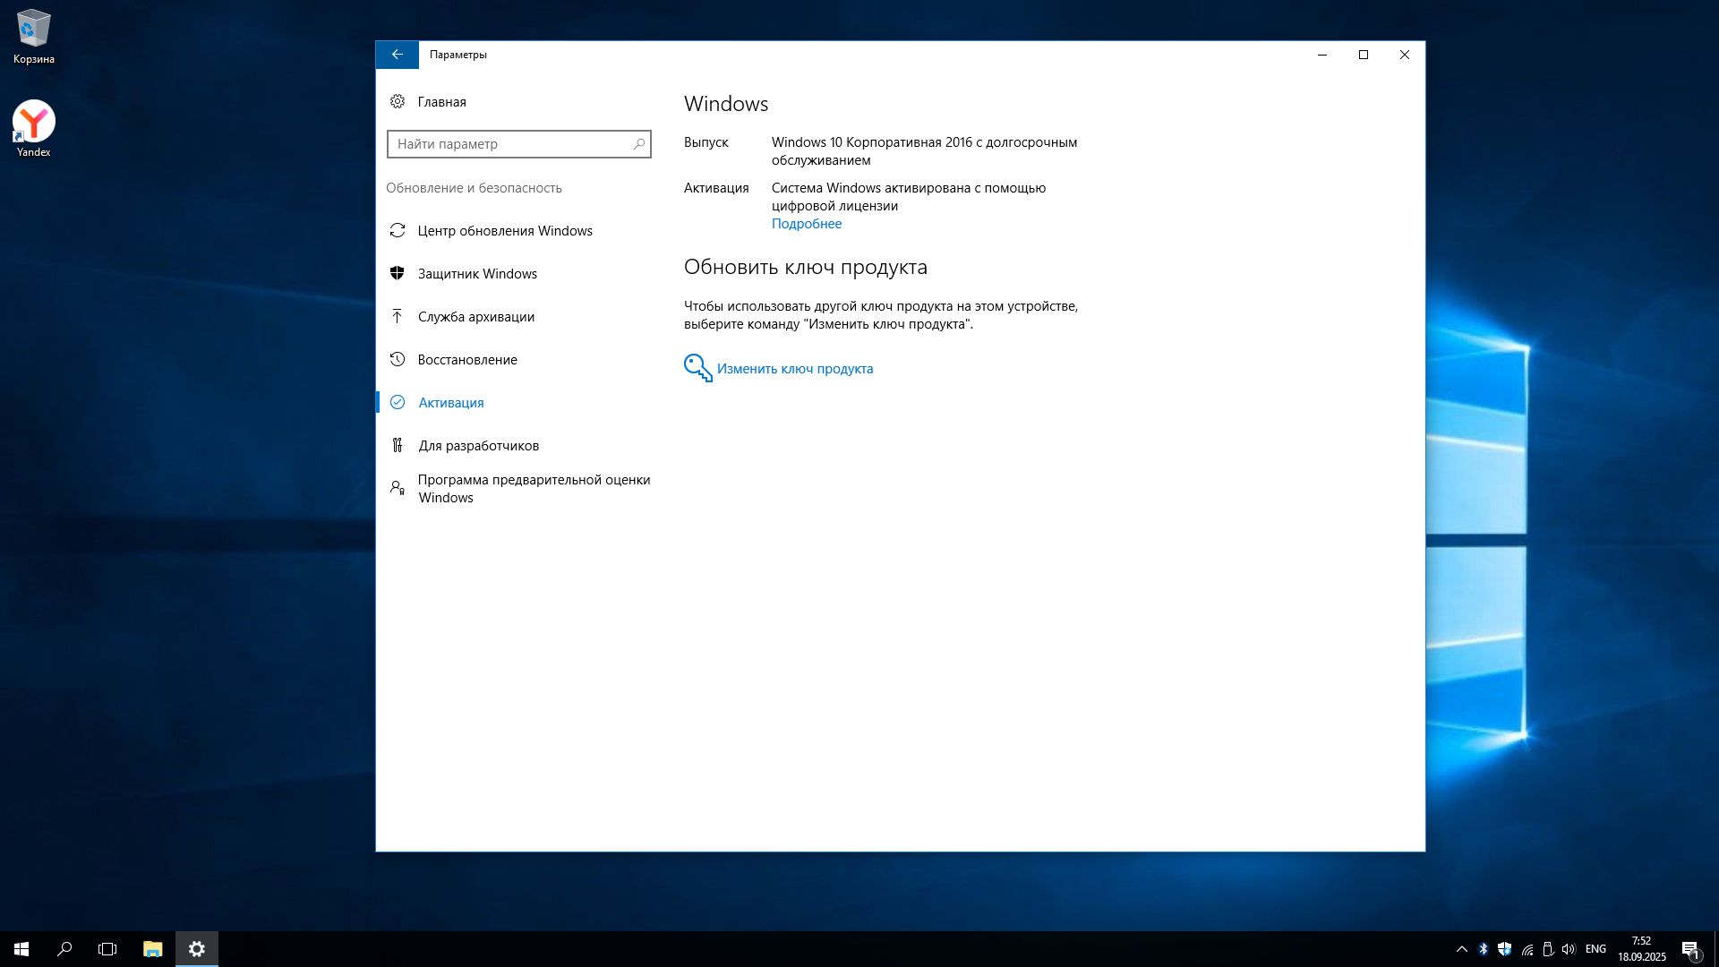Open the Windows Start menu
This screenshot has height=967, width=1719.
tap(21, 949)
